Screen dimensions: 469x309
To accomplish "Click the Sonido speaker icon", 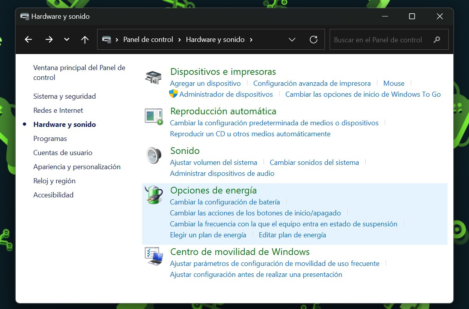I will coord(153,155).
